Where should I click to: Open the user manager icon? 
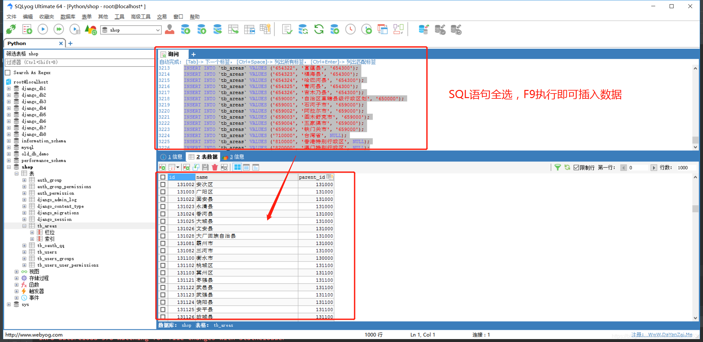point(170,30)
